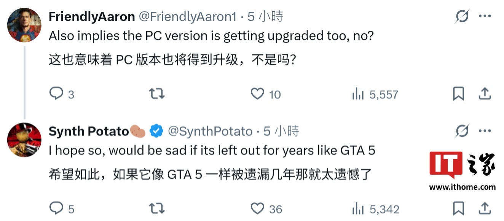Reply to FriendlyAaron's tweet
Viewport: 504px width, 221px height.
click(56, 93)
